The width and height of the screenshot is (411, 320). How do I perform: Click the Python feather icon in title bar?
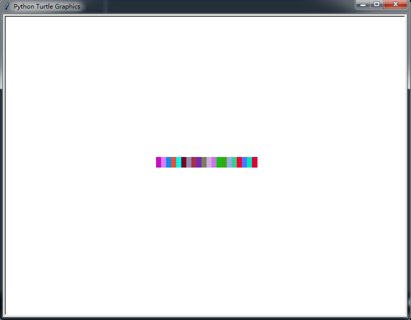7,6
